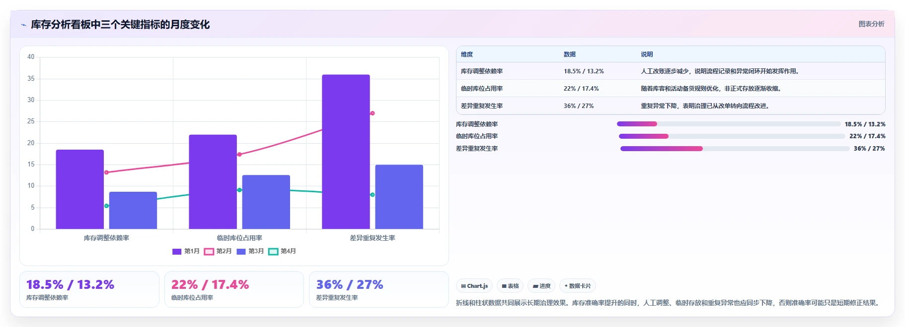Viewport: 905px width, 327px height.
Task: Toggle the 第3月 dataset in the chart legend
Action: click(x=250, y=251)
